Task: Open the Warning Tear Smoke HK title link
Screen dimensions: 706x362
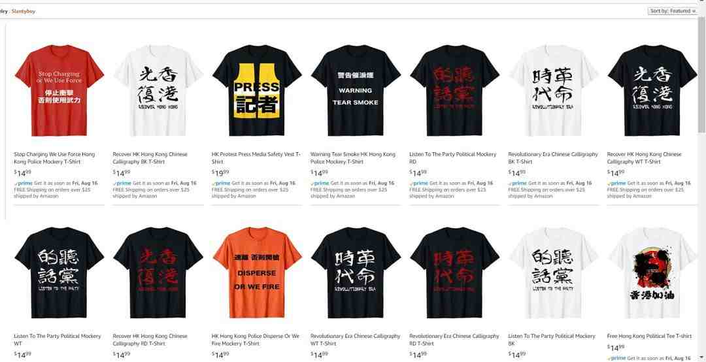Action: click(x=353, y=157)
